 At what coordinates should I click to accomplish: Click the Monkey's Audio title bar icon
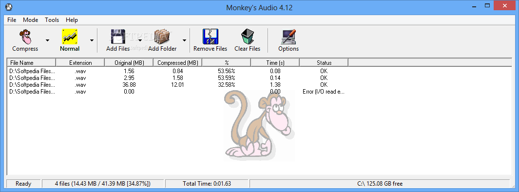[9, 7]
